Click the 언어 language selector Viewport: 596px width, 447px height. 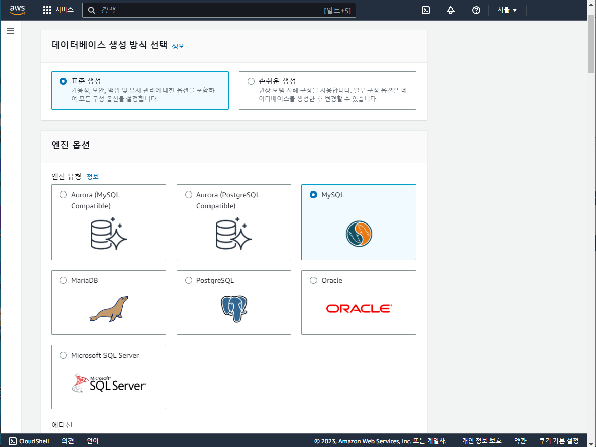[x=93, y=441]
